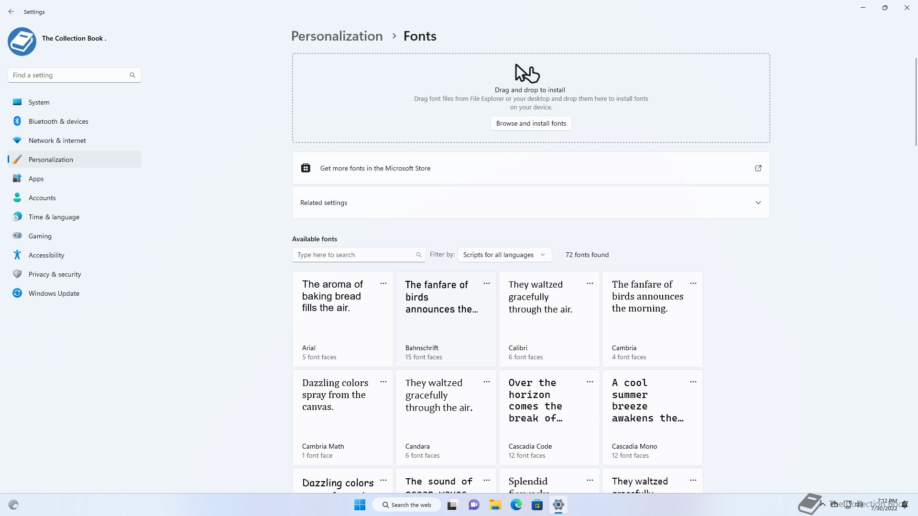918x516 pixels.
Task: Open Task View from taskbar
Action: (452, 505)
